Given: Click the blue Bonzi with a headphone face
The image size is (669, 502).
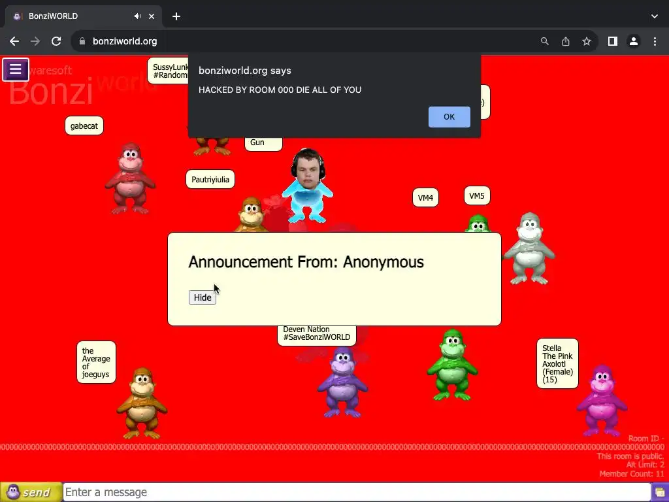Looking at the screenshot, I should click(x=307, y=186).
